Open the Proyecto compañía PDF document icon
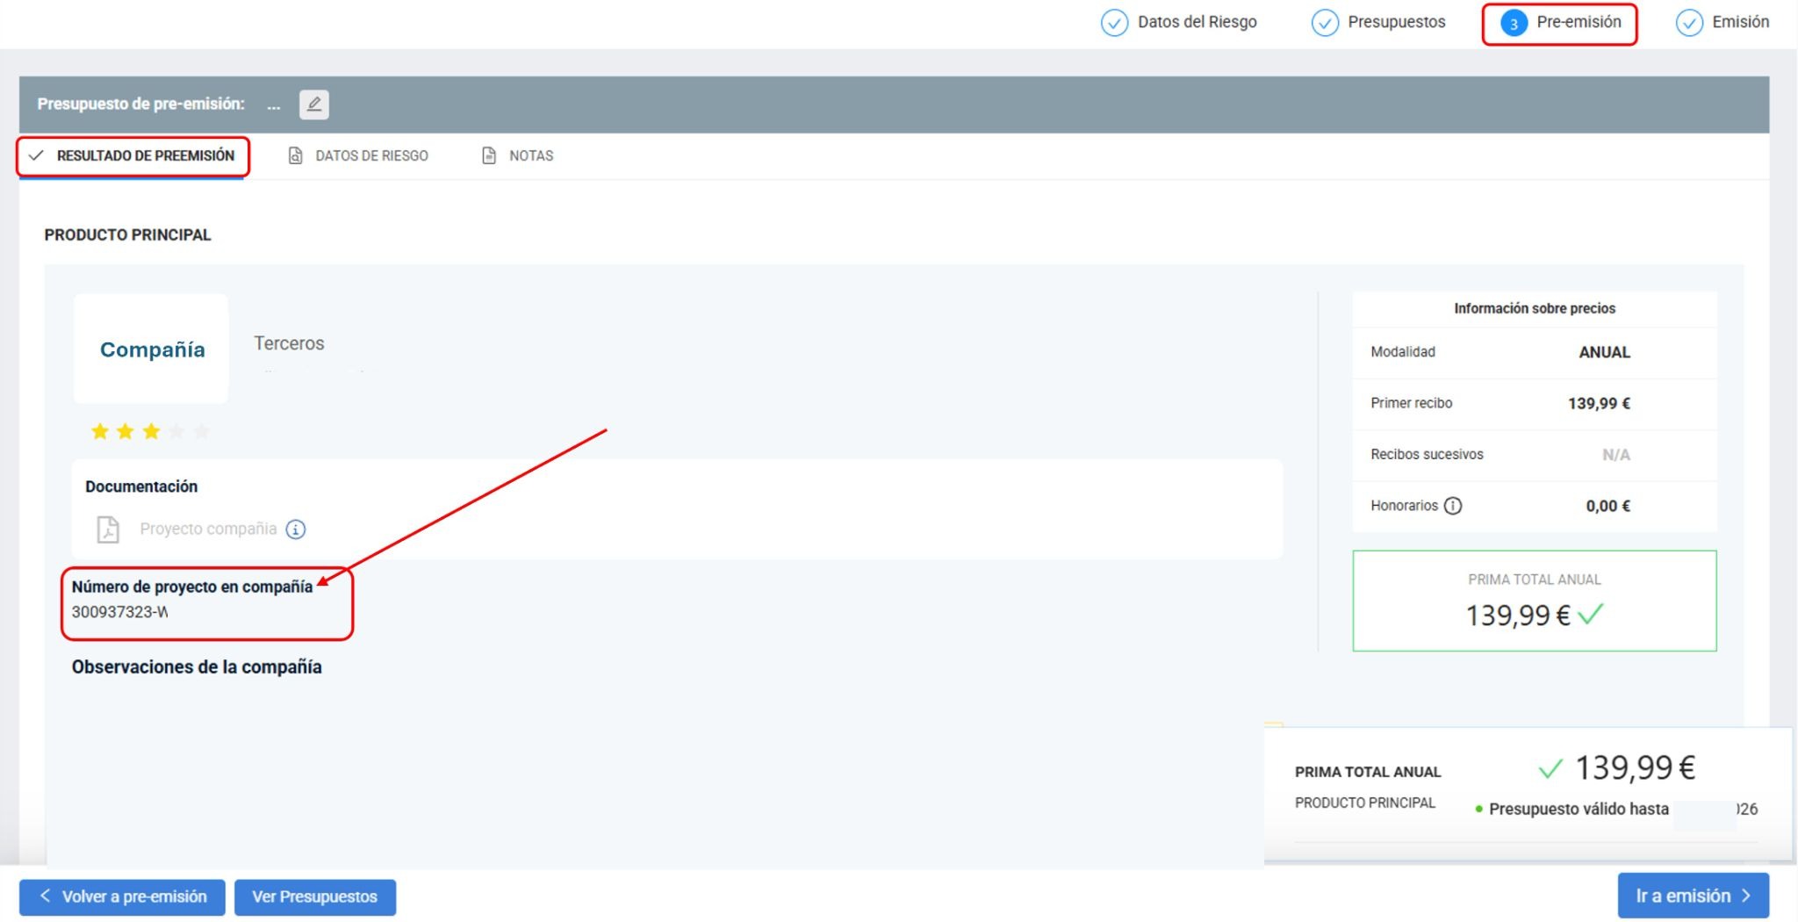 tap(108, 529)
